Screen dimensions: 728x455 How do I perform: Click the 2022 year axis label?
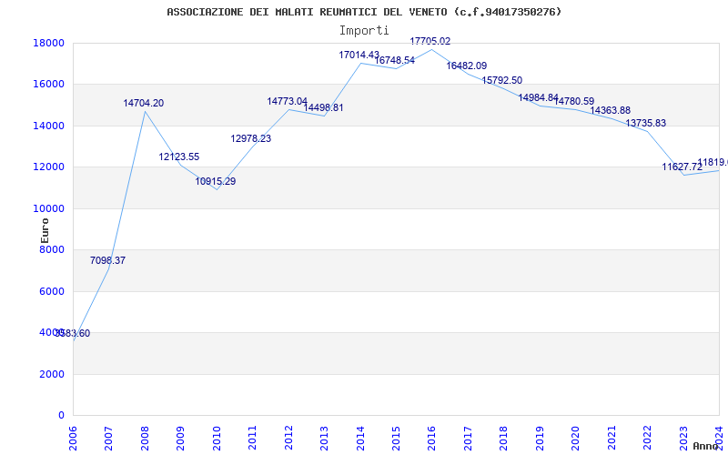pos(648,434)
